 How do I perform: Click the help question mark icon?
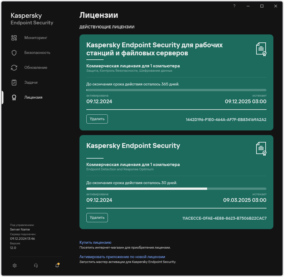[x=234, y=6]
